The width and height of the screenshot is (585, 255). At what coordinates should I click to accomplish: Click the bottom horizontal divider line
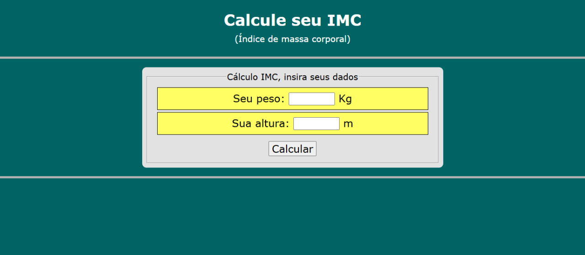292,177
